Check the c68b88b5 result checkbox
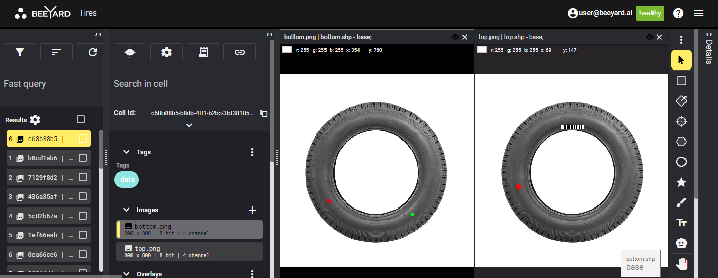The width and height of the screenshot is (718, 278). 83,138
